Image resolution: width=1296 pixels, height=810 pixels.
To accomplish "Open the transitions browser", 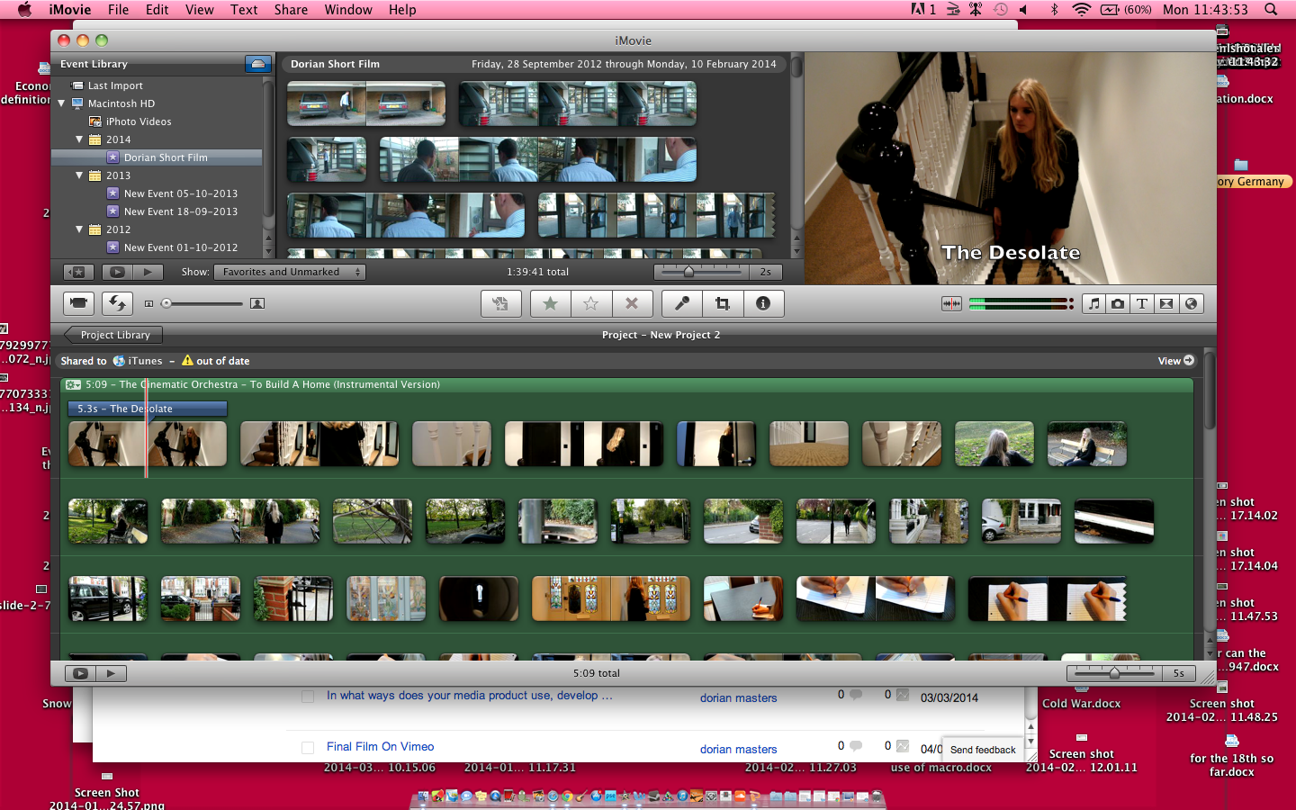I will [x=1166, y=303].
